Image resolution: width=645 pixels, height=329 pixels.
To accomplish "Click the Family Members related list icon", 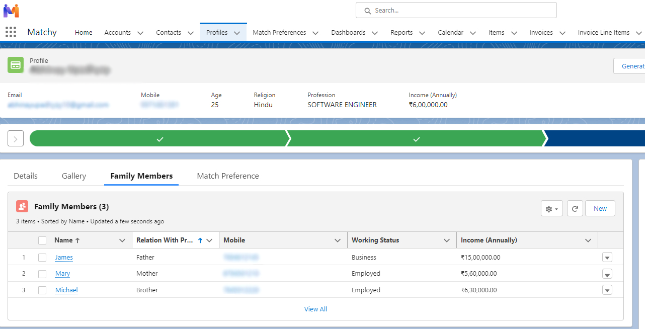I will pyautogui.click(x=22, y=206).
